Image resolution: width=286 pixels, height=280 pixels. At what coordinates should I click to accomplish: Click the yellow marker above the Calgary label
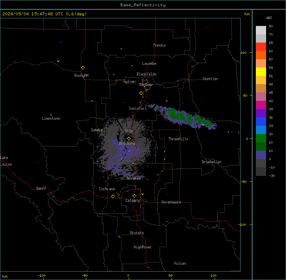click(134, 196)
